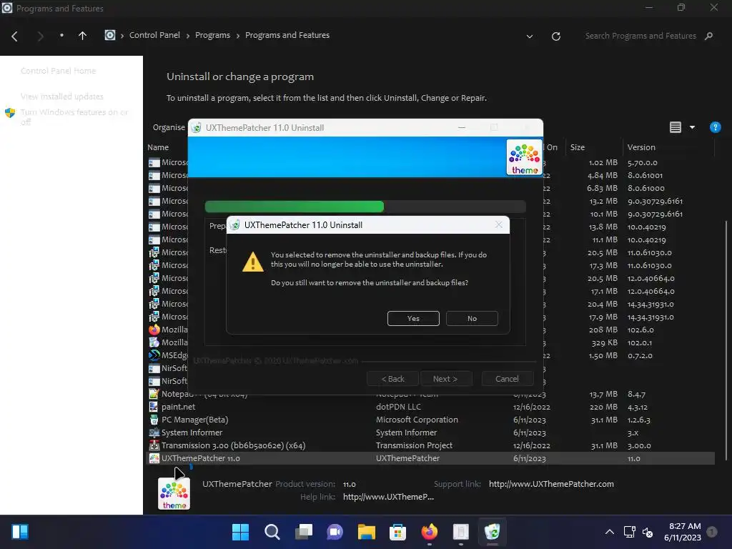Open the Help question mark button

click(715, 127)
